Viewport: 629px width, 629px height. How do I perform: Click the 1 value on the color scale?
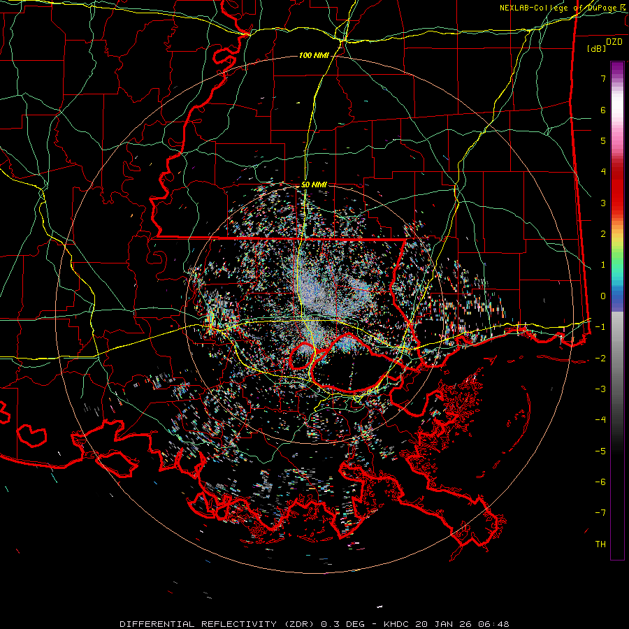pyautogui.click(x=603, y=265)
